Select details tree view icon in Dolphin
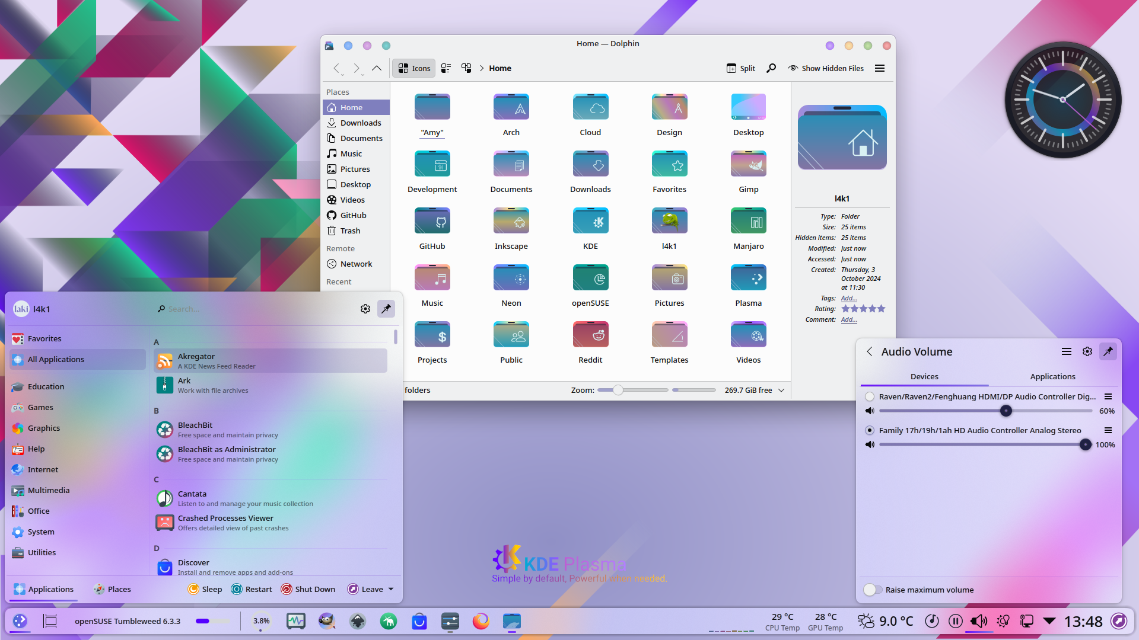The height and width of the screenshot is (640, 1139). [x=466, y=68]
